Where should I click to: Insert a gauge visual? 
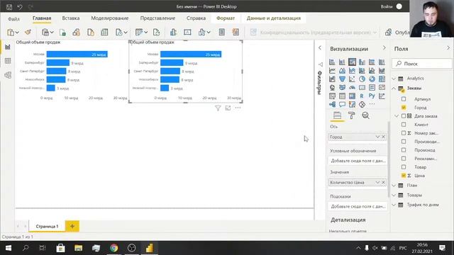coord(352,87)
